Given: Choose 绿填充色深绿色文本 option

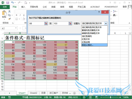Looking at the screenshot, I should [x=95, y=33].
